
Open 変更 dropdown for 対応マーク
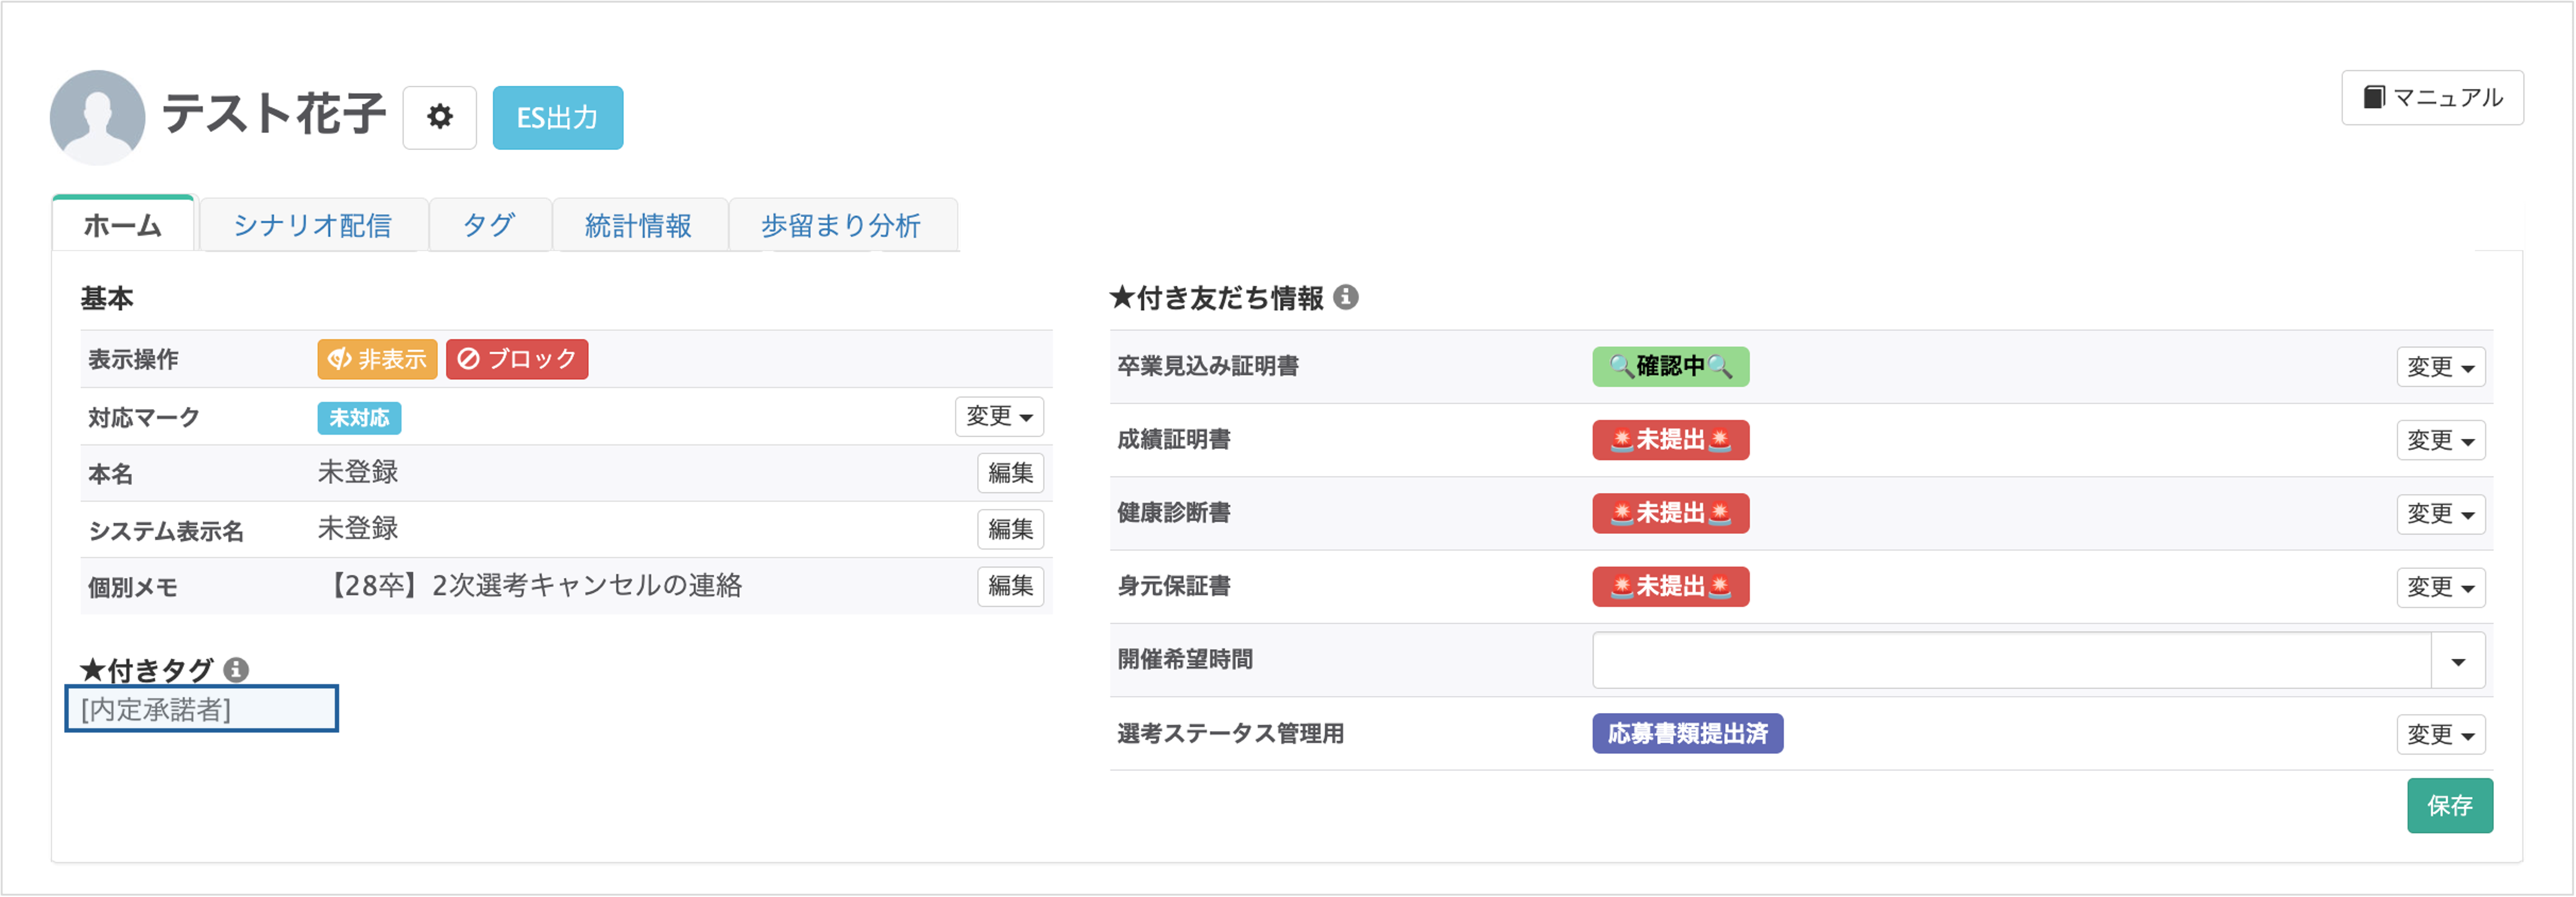(x=998, y=416)
